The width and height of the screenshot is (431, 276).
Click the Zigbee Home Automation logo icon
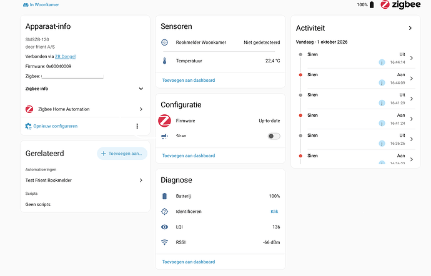tap(29, 109)
